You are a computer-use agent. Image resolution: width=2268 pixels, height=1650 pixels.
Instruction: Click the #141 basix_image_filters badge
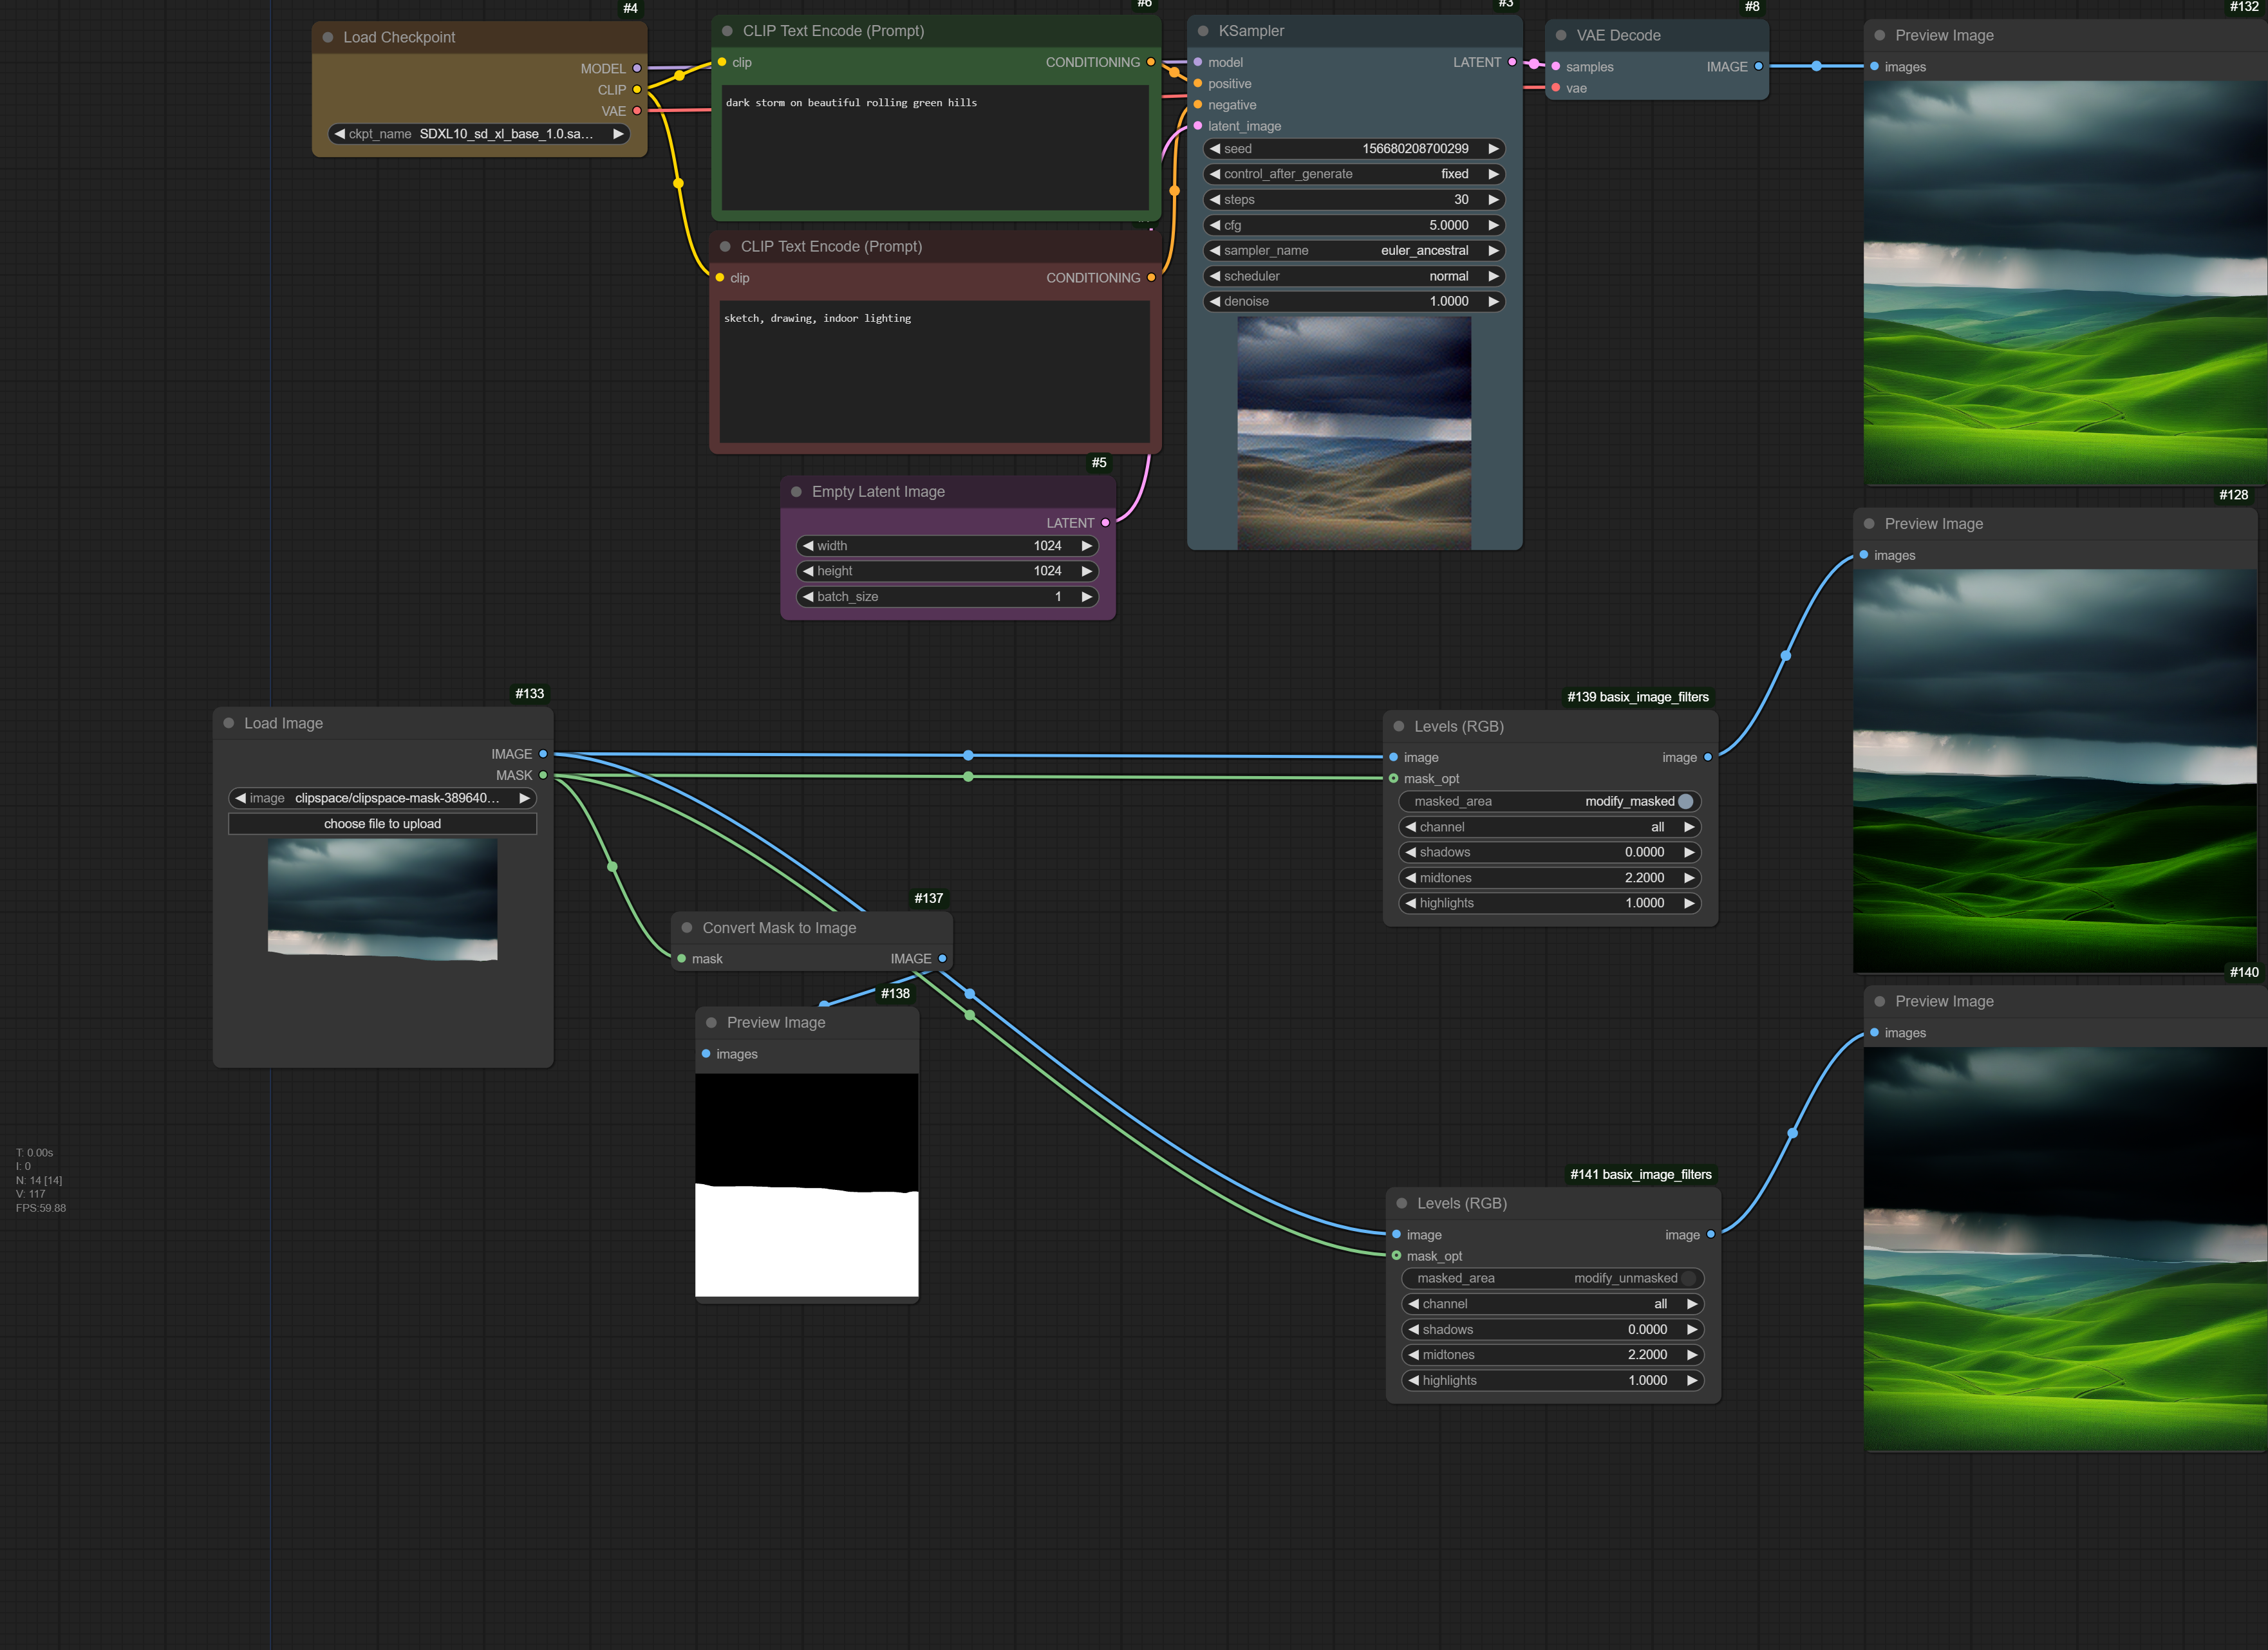pos(1640,1174)
